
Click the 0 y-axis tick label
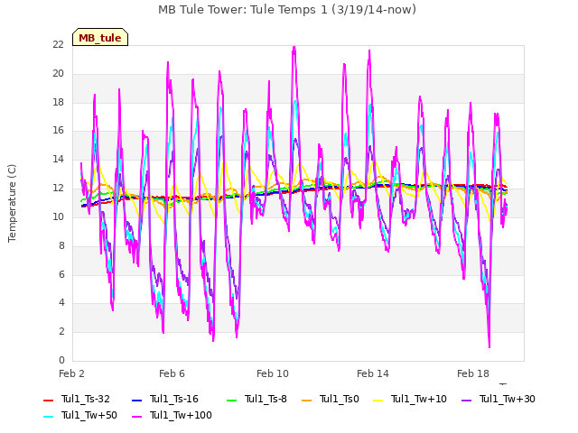[61, 360]
